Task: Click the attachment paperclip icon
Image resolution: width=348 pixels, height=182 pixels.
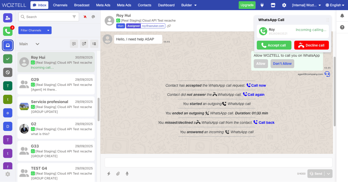Action: (118, 174)
